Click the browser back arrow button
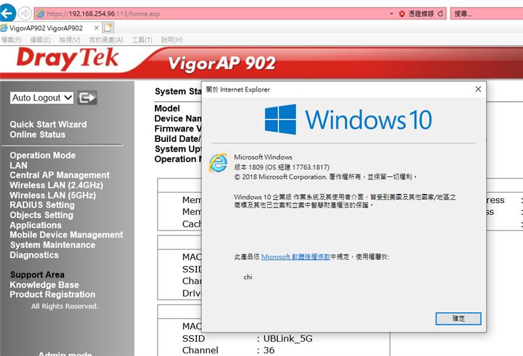The height and width of the screenshot is (356, 523). point(8,12)
